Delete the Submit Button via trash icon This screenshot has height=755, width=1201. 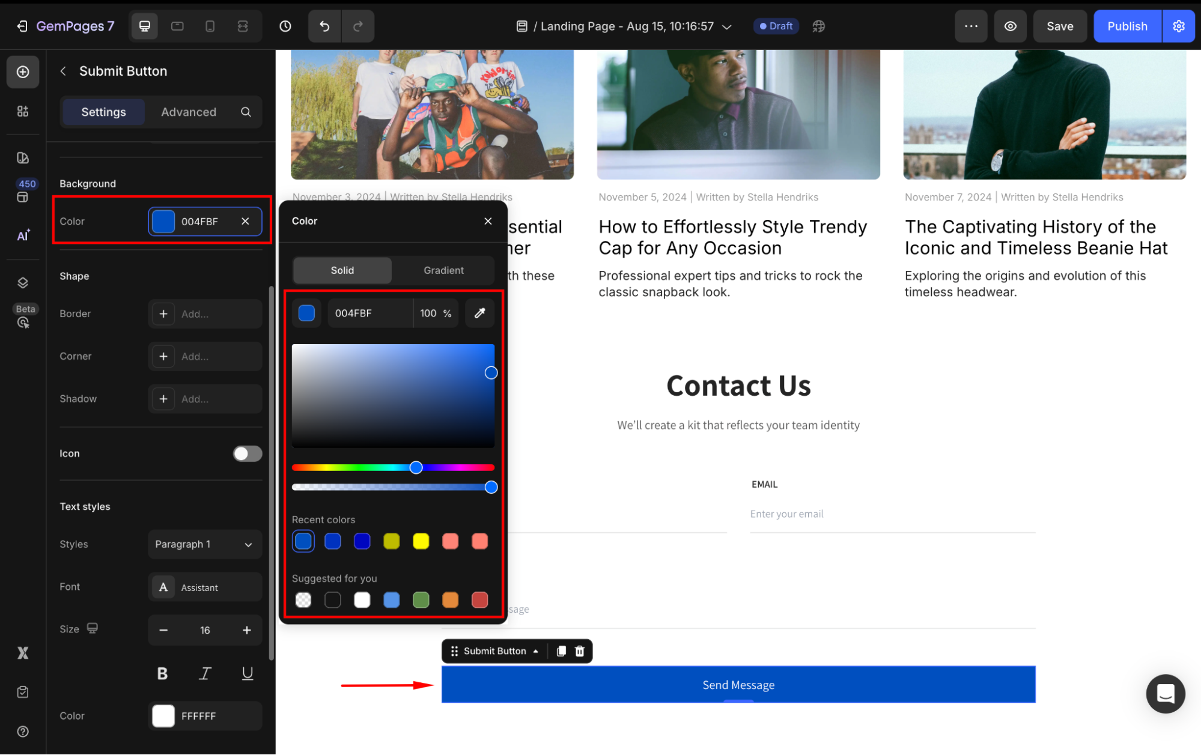coord(580,651)
